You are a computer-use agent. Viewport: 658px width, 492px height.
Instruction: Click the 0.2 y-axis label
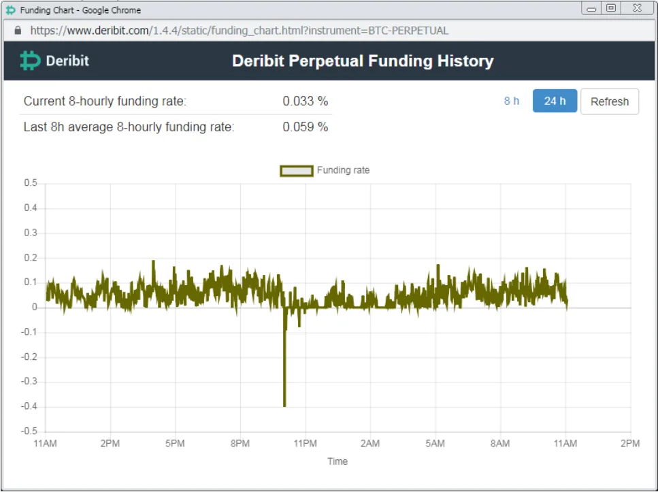pos(31,258)
